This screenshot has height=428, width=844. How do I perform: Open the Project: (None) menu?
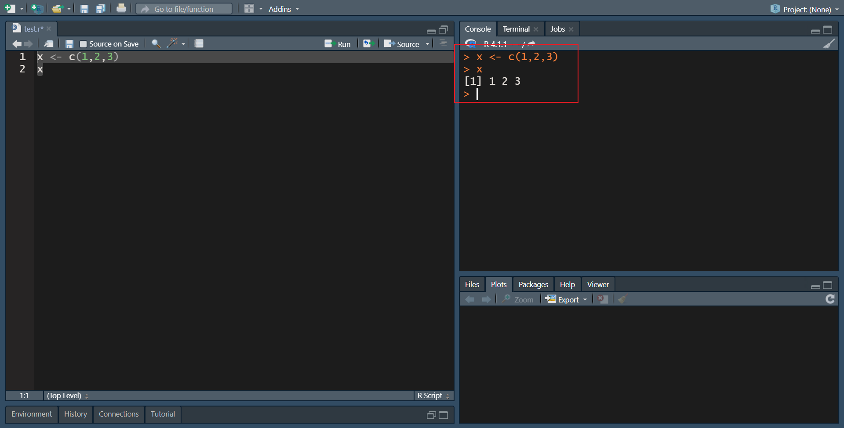click(x=804, y=9)
